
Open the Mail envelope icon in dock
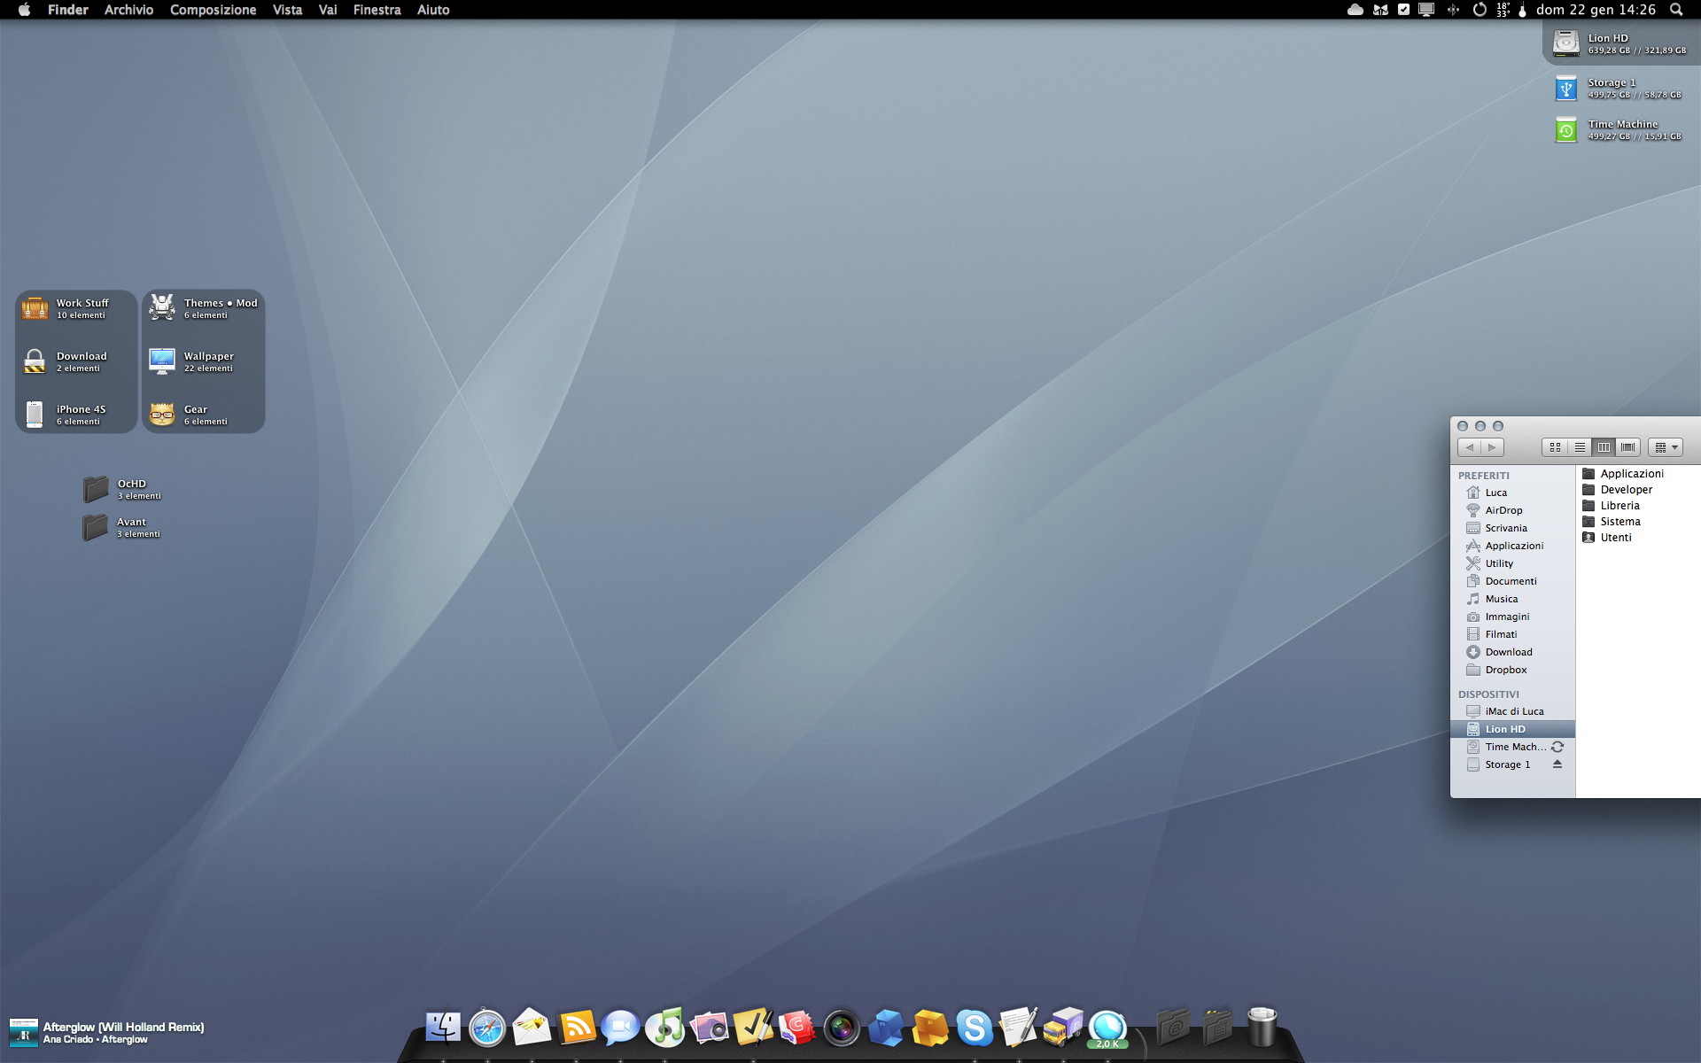coord(532,1028)
